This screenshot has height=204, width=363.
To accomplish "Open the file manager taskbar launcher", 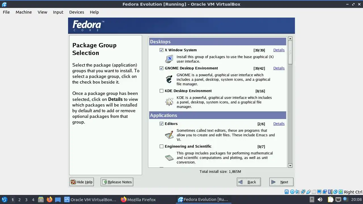I will point(41,199).
